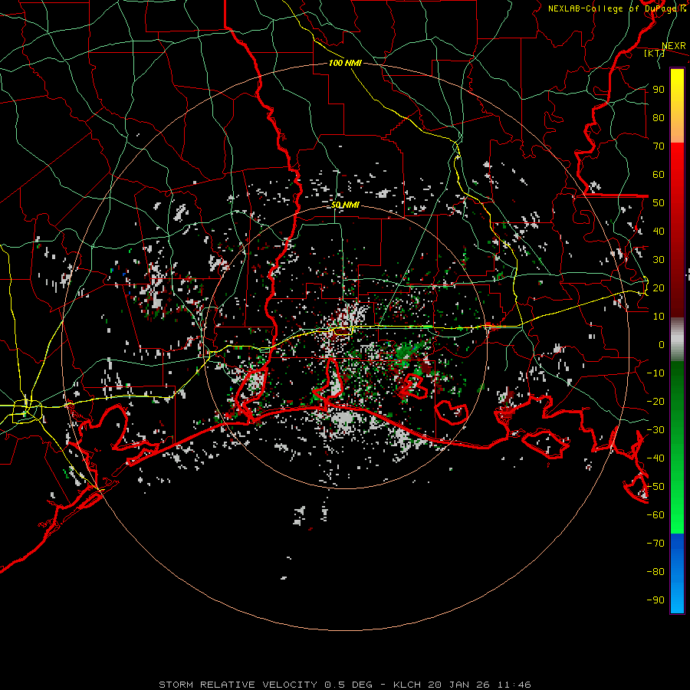Click the 0.5 DEG elevation text

348,685
